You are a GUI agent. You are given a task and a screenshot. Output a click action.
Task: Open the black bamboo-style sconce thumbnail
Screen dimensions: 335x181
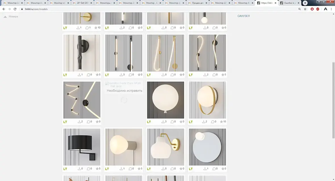[81, 53]
